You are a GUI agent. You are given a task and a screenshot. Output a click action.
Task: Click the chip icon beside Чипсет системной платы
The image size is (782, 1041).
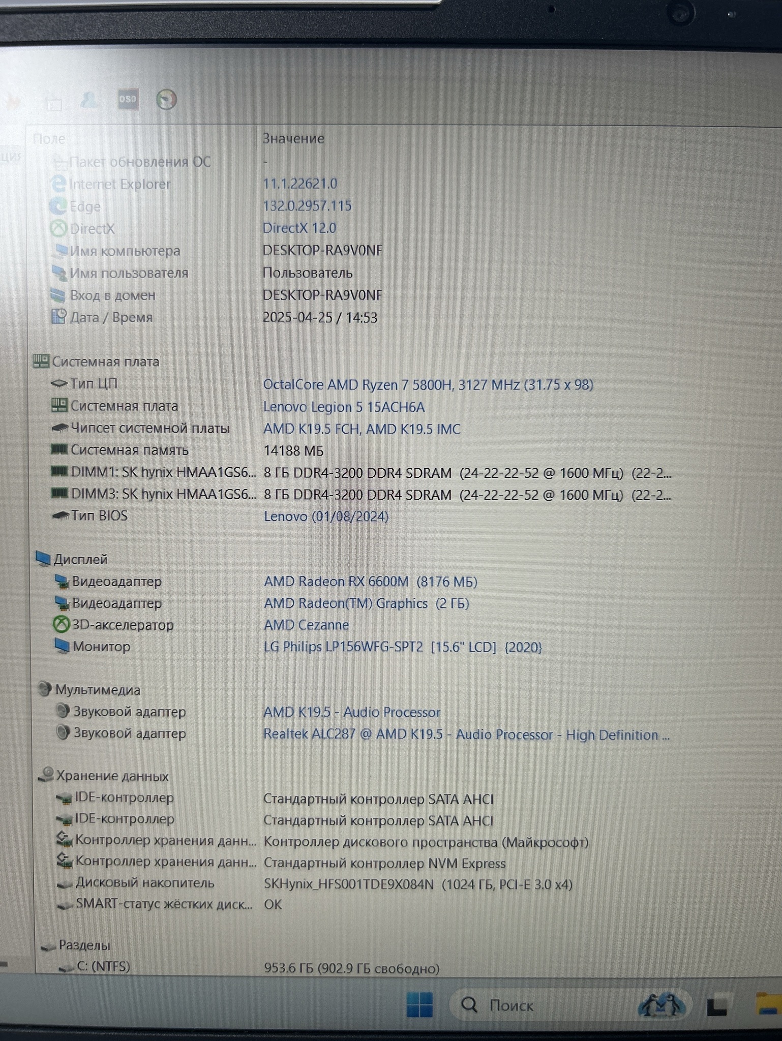[x=60, y=428]
